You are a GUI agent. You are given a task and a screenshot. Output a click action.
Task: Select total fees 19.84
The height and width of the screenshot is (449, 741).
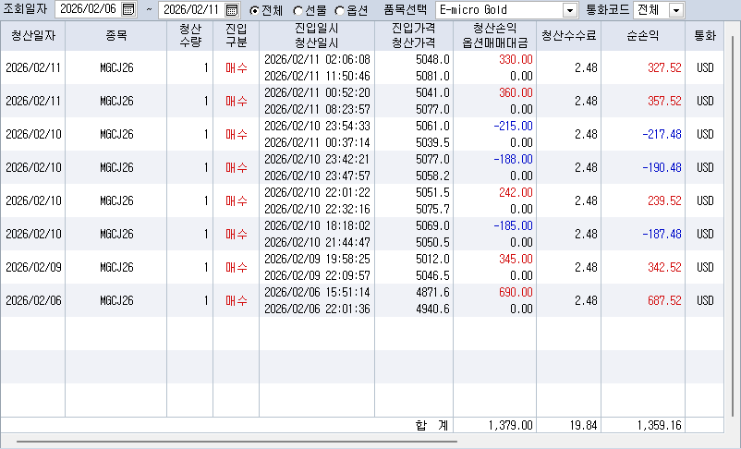[x=583, y=425]
